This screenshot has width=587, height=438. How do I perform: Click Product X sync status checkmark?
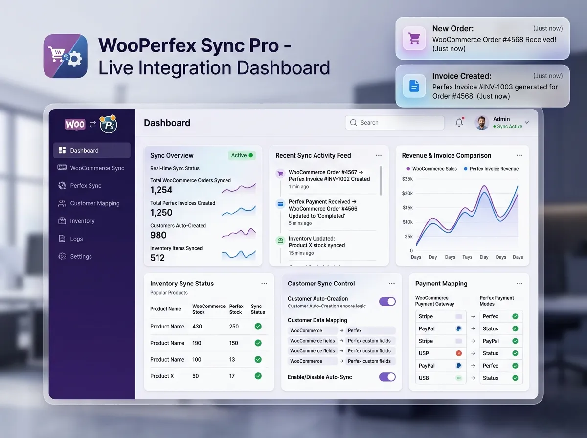tap(258, 376)
